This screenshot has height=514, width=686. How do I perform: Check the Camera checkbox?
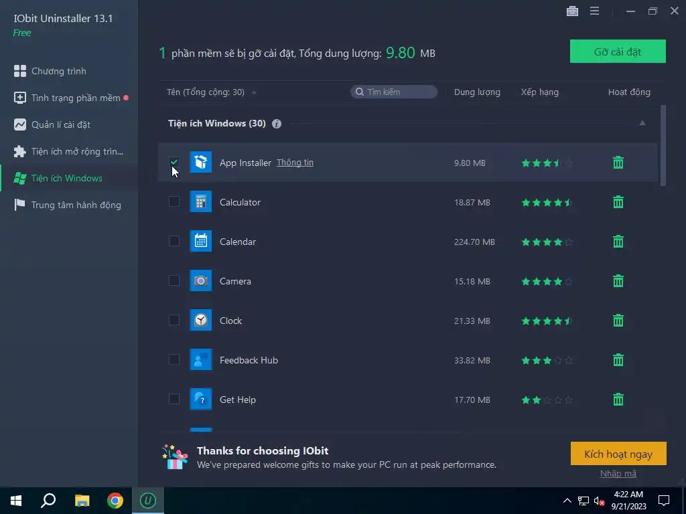coord(174,280)
